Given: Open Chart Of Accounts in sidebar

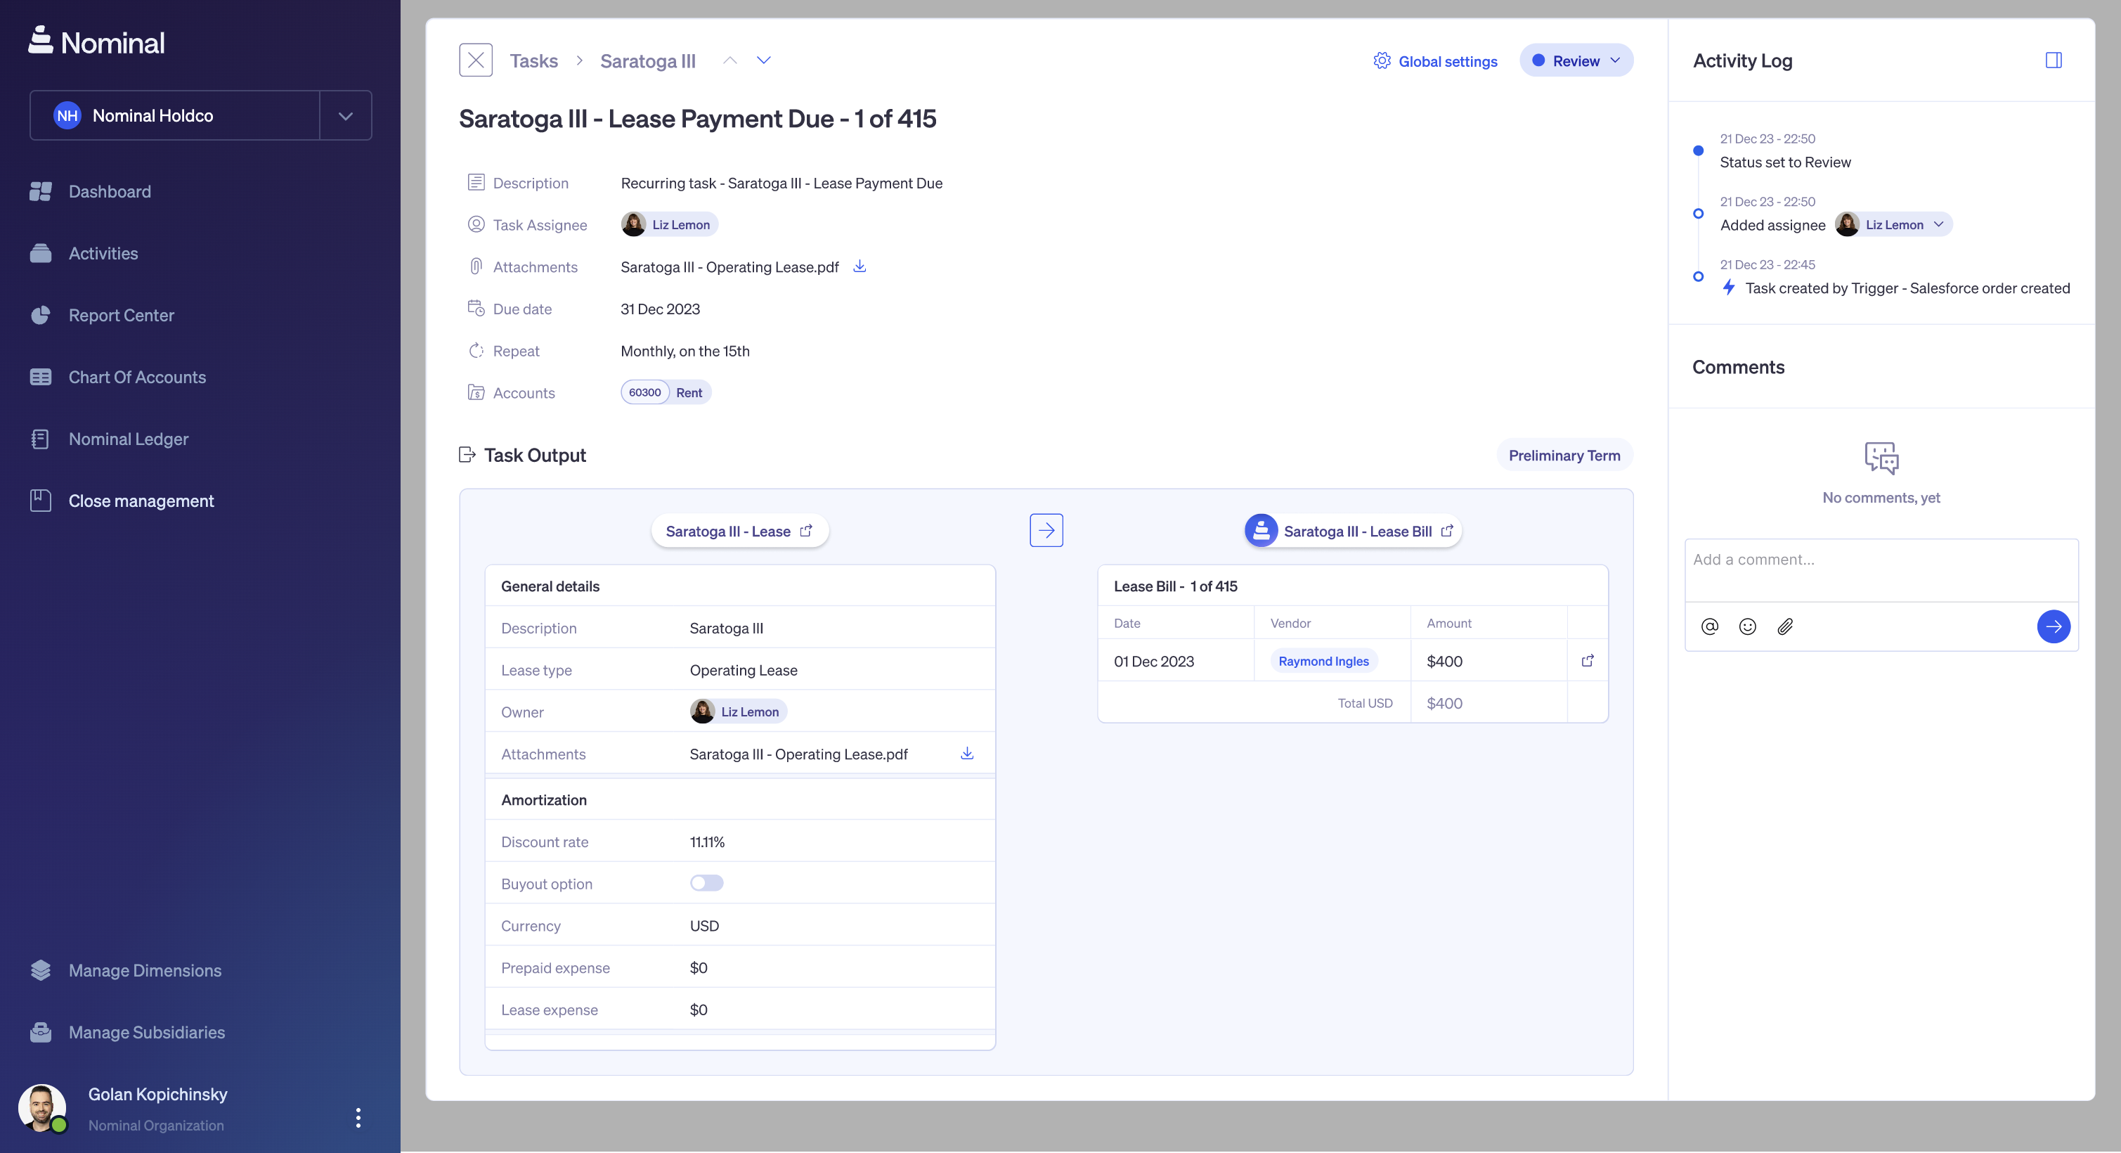Looking at the screenshot, I should [136, 378].
